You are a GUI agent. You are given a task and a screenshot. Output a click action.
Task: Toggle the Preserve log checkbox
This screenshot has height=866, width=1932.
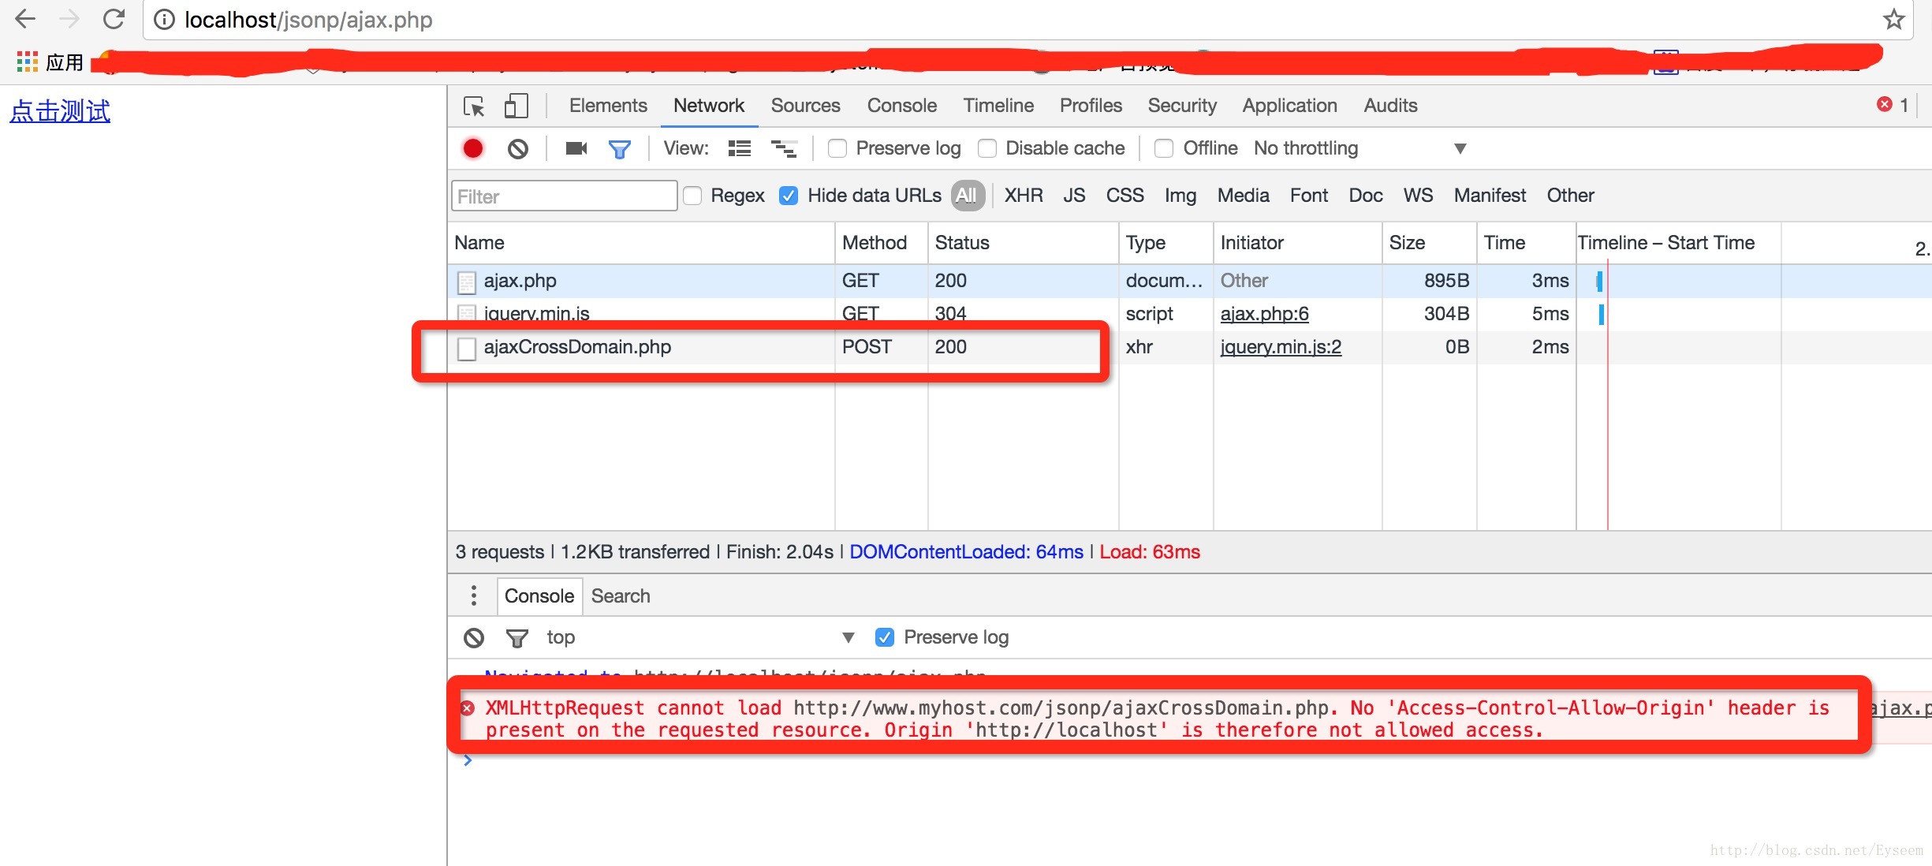click(837, 147)
